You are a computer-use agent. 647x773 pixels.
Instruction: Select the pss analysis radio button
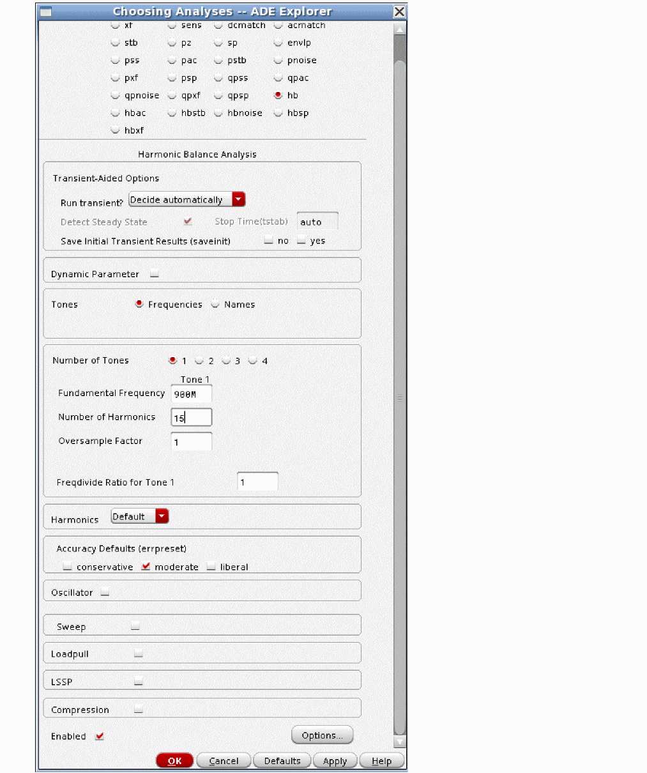pyautogui.click(x=116, y=61)
